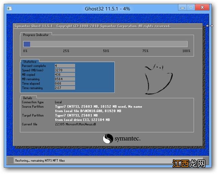Image resolution: width=218 pixels, height=174 pixels.
Task: Minimize the Ghost32 window
Action: pyautogui.click(x=183, y=7)
